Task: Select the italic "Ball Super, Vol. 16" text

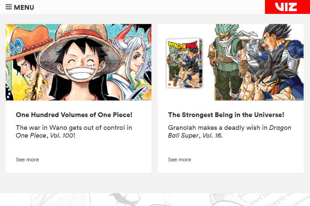Action: click(195, 135)
